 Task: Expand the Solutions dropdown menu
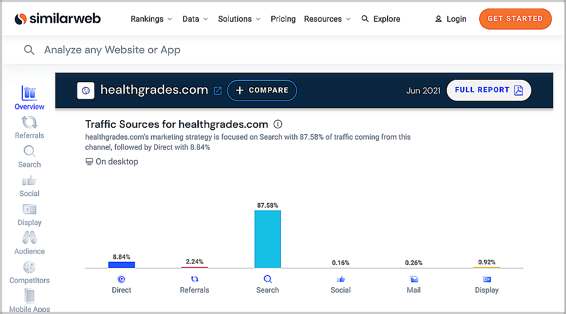click(239, 19)
